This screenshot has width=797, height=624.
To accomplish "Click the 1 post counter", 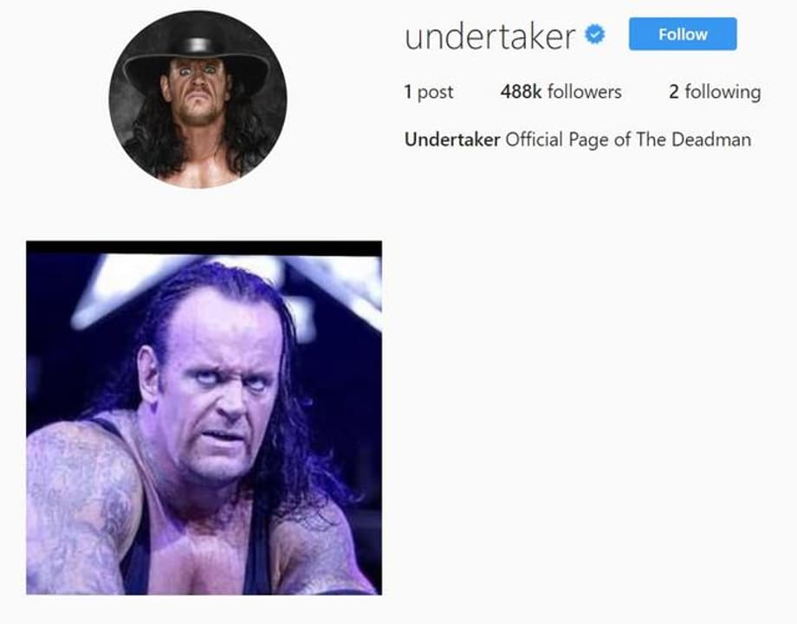I will [x=429, y=93].
